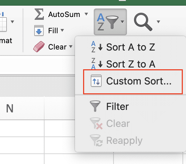Click the Sort & Filter A-Z funnel icon

pos(108,22)
